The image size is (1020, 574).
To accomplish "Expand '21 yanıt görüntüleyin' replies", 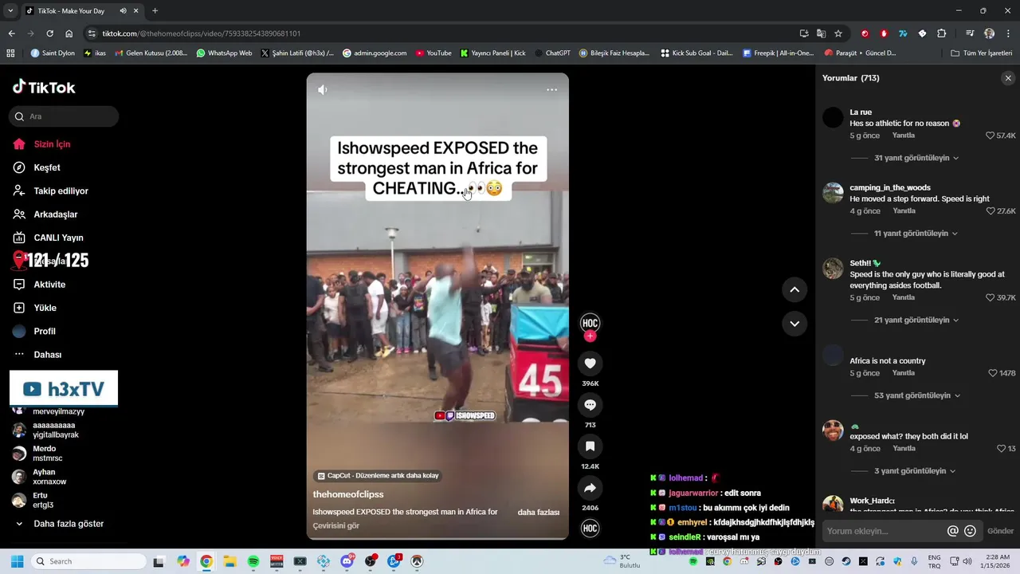I will (x=916, y=320).
